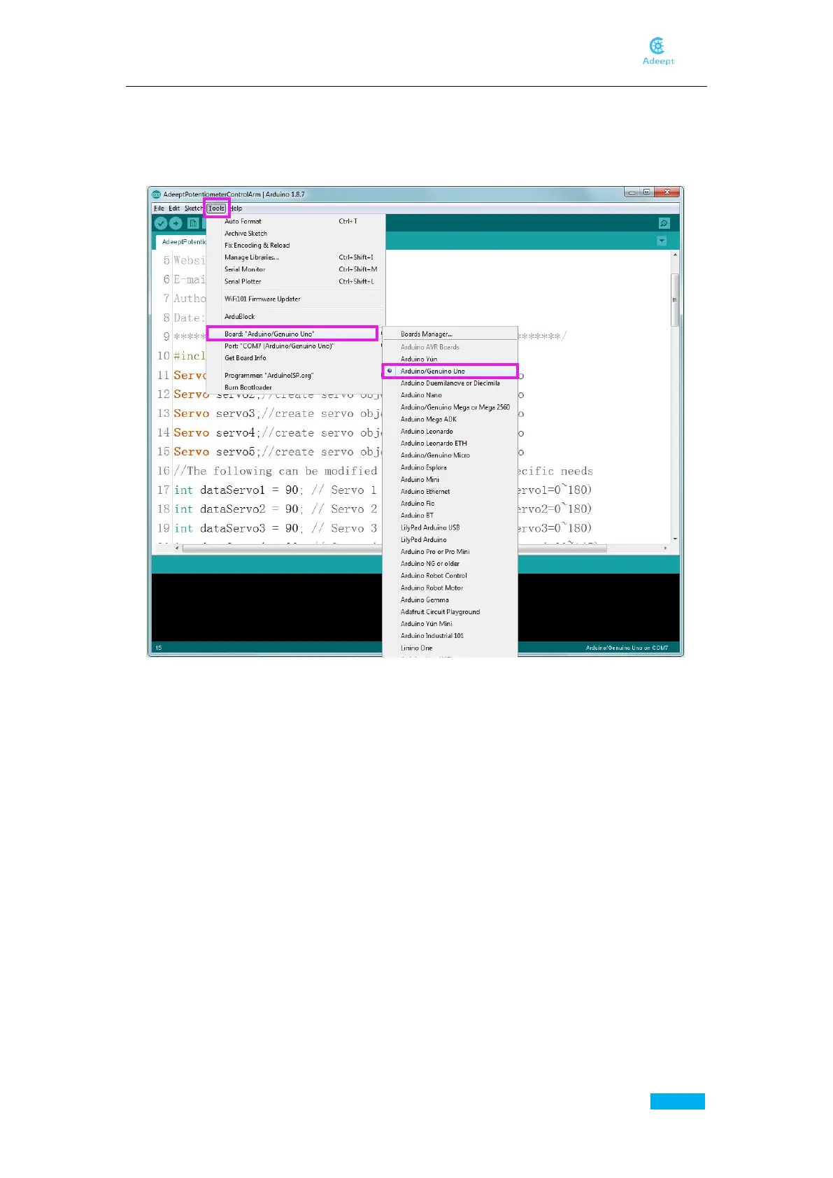833x1178 pixels.
Task: Select the Arduino Leonardo board
Action: (x=450, y=432)
